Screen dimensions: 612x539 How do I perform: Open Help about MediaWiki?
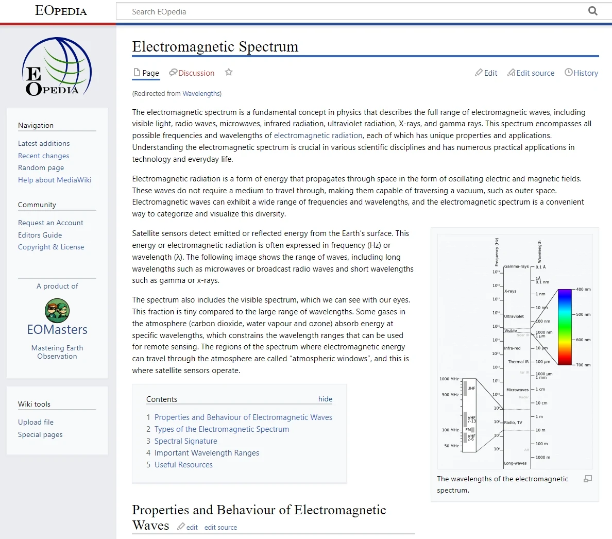(55, 180)
